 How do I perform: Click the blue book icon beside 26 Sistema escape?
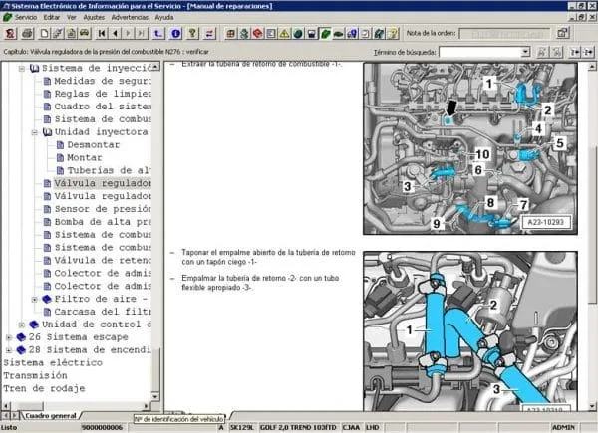(21, 337)
